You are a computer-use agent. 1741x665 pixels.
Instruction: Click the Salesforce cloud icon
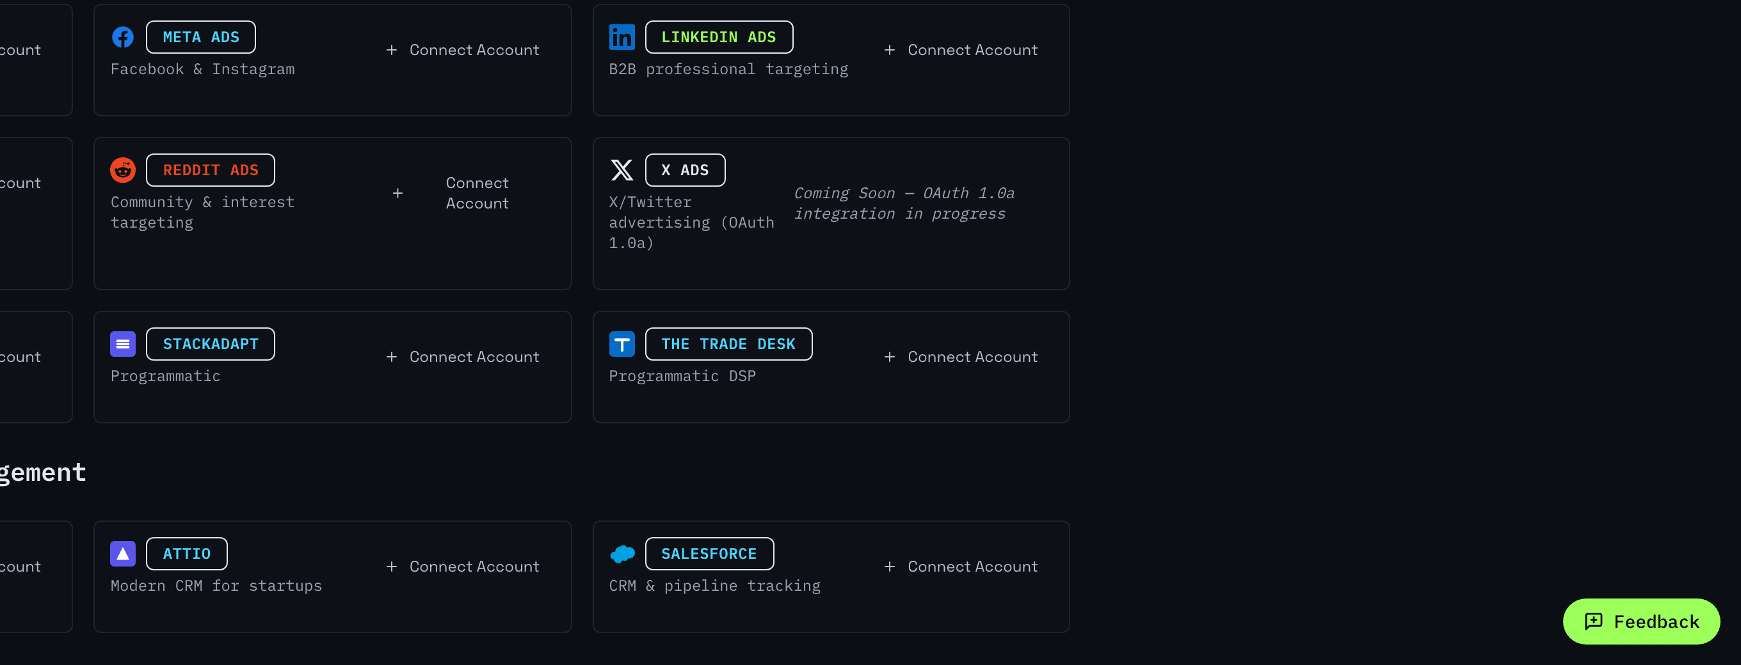tap(622, 554)
